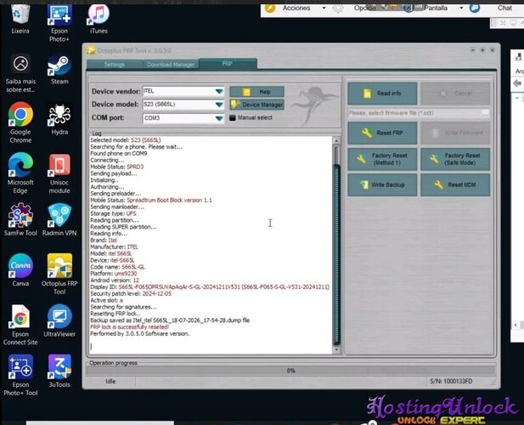
Task: Open the Unisoc module icon
Action: (x=59, y=174)
